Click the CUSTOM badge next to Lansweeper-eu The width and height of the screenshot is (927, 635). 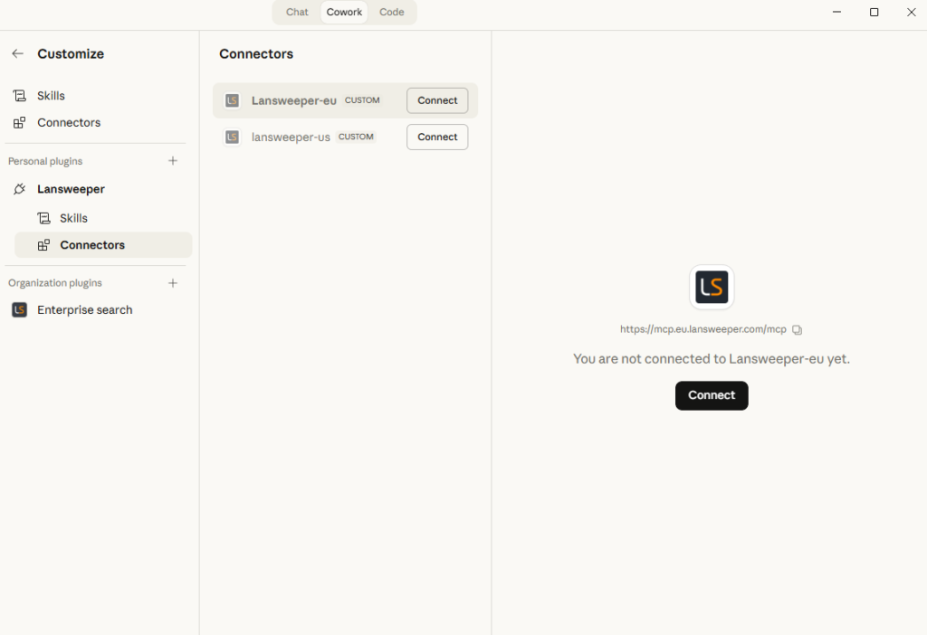(x=362, y=100)
